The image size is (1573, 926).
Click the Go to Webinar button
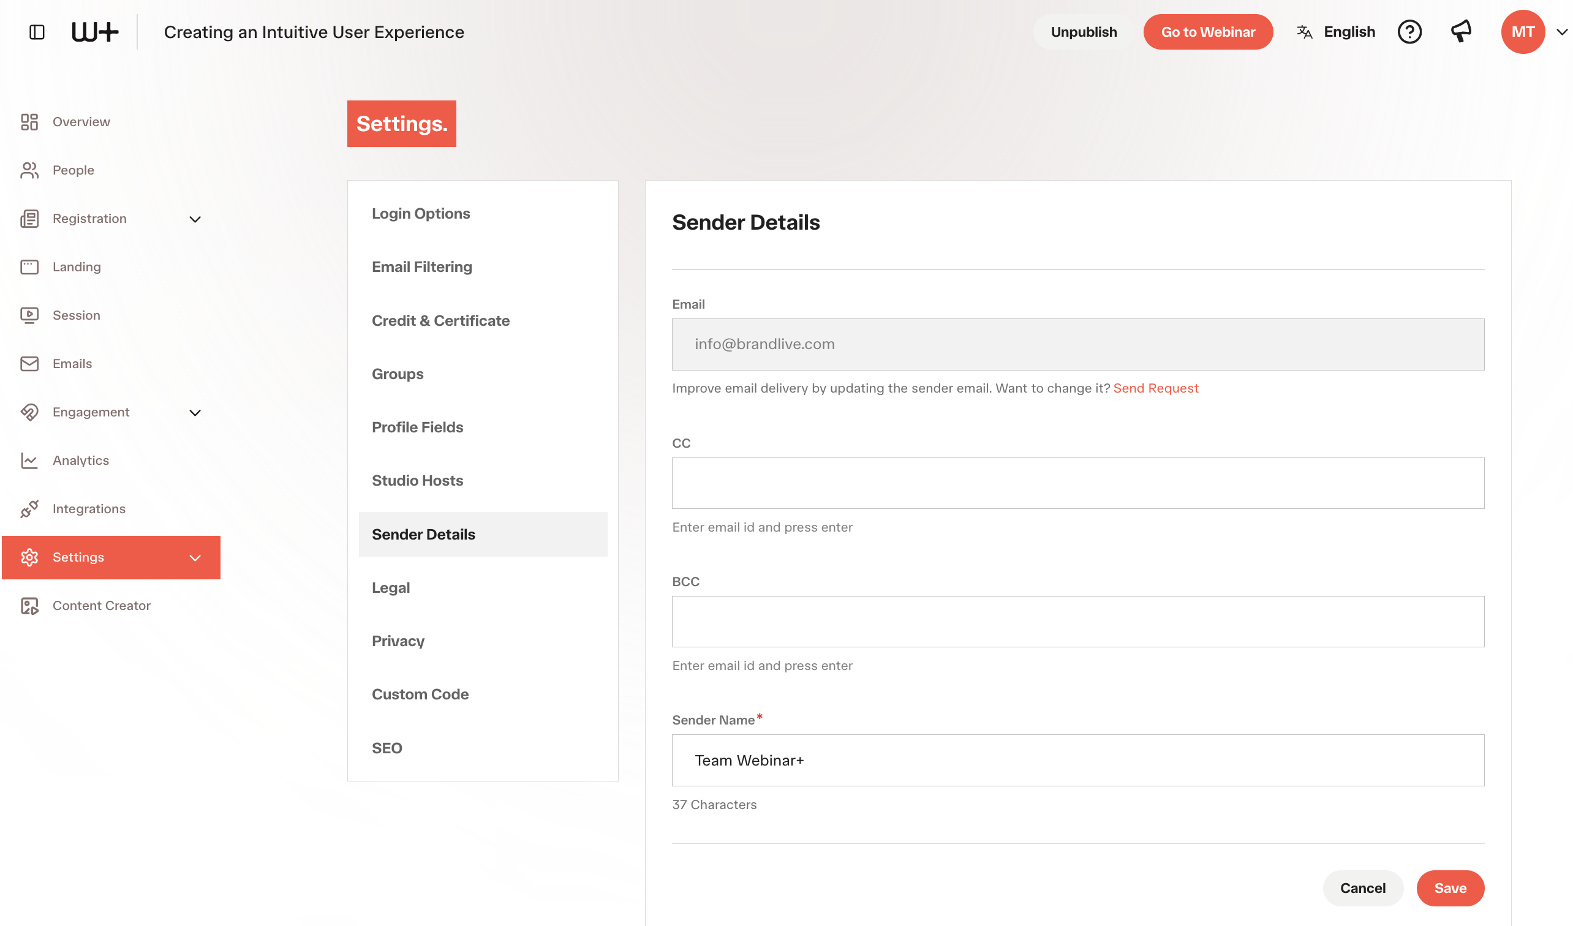pos(1208,32)
